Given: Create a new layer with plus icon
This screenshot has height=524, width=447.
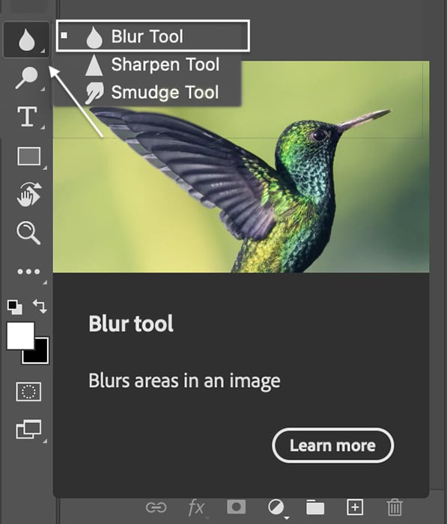Looking at the screenshot, I should pos(355,508).
